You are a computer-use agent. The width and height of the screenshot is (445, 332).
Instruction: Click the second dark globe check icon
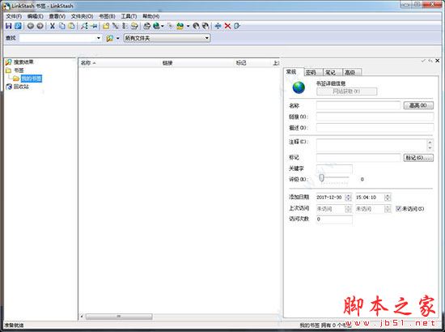pos(206,26)
